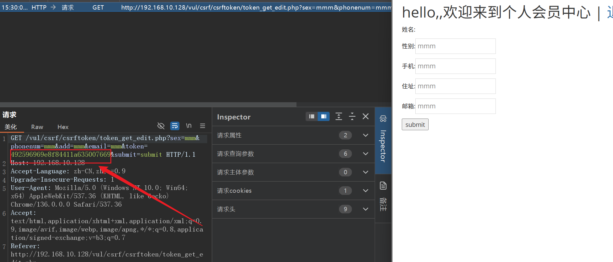This screenshot has width=613, height=262.
Task: Toggle the \n non-printable characters button
Action: [x=189, y=126]
